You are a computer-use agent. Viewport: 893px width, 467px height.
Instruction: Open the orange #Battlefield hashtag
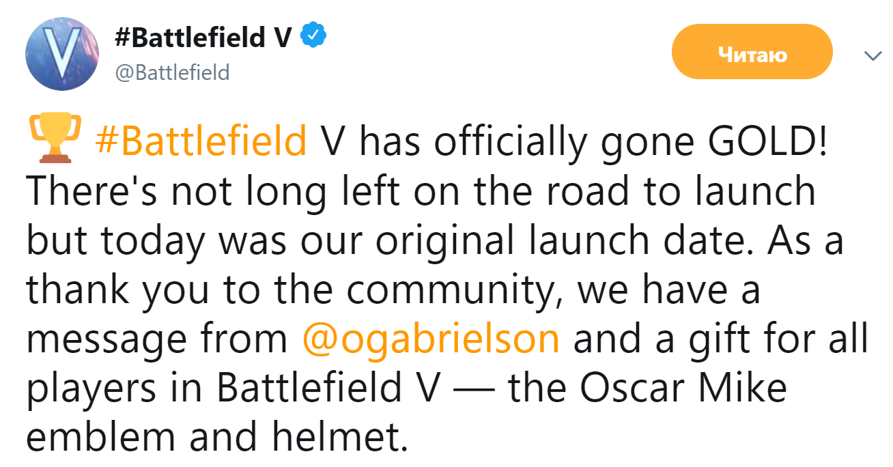pyautogui.click(x=201, y=142)
